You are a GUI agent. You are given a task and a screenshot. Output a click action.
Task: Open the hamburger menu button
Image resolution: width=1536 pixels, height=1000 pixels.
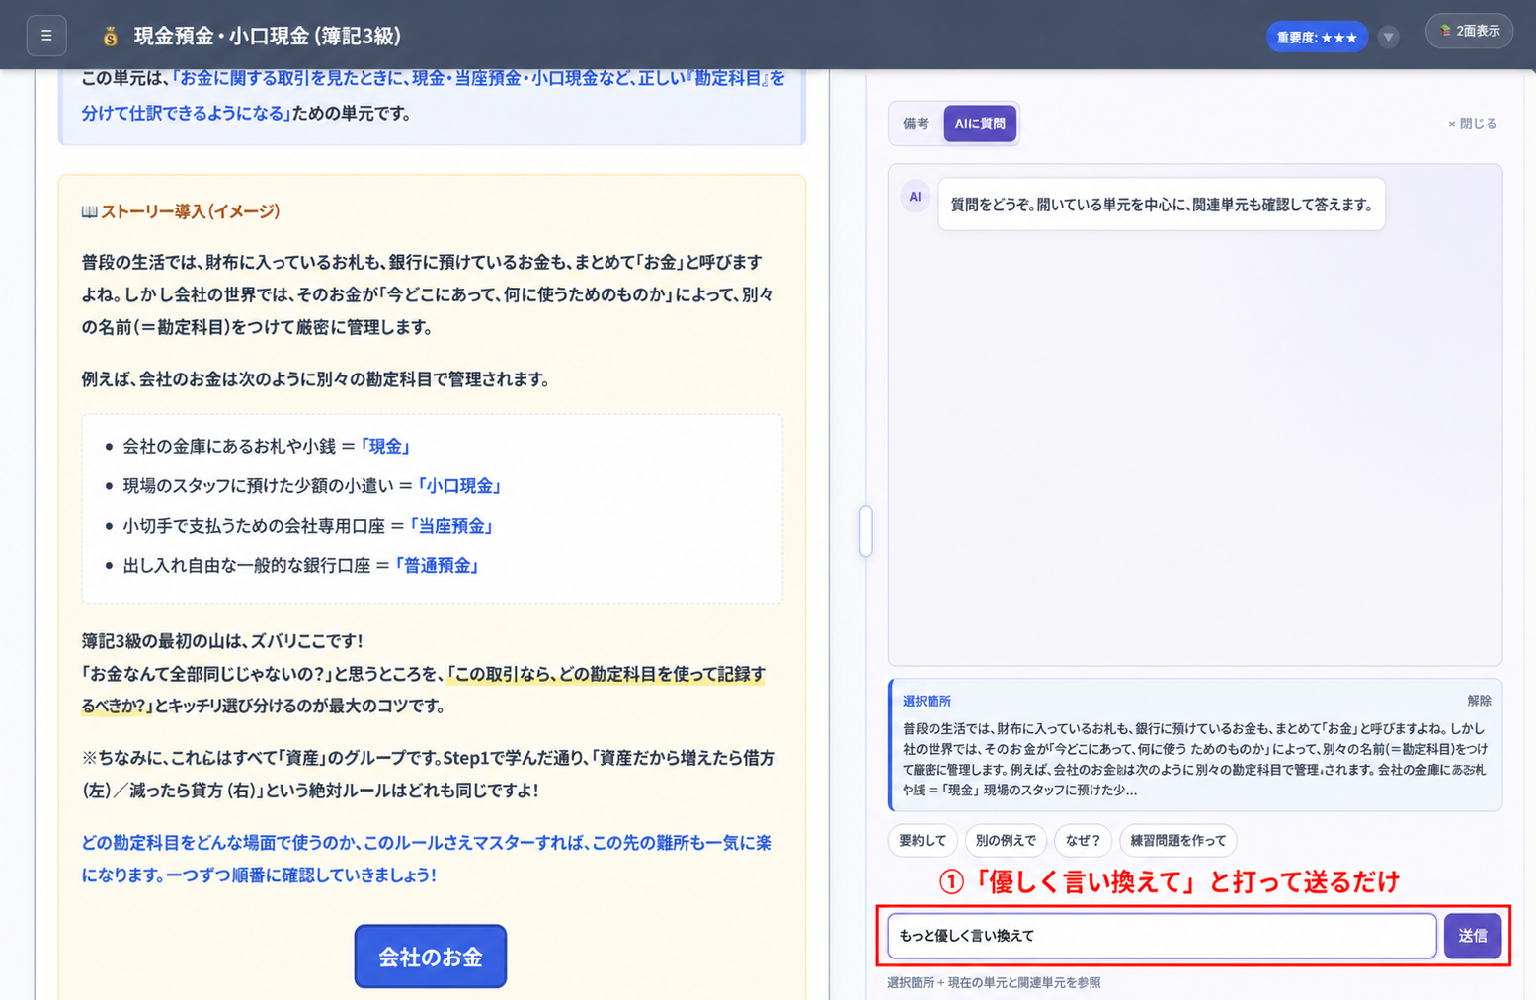[46, 36]
